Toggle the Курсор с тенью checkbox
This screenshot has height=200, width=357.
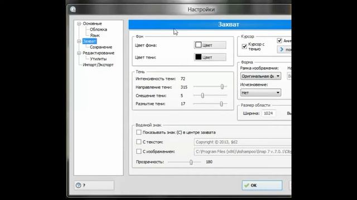(244, 46)
